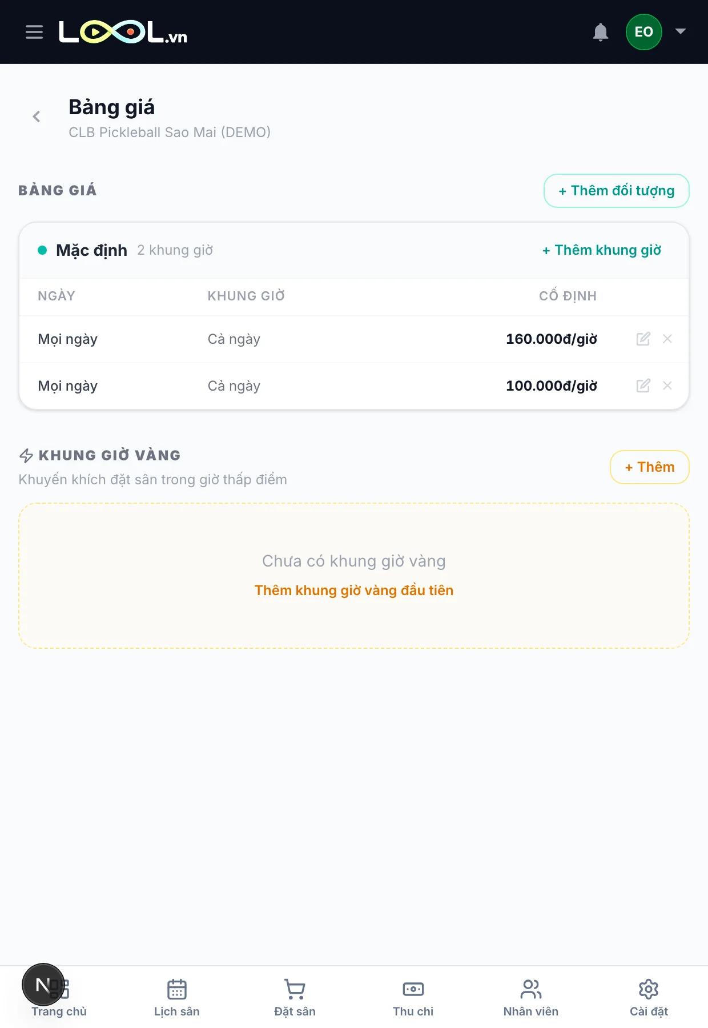Screen dimensions: 708x1028
Task: Go to the Thu chi tab
Action: coord(413,998)
